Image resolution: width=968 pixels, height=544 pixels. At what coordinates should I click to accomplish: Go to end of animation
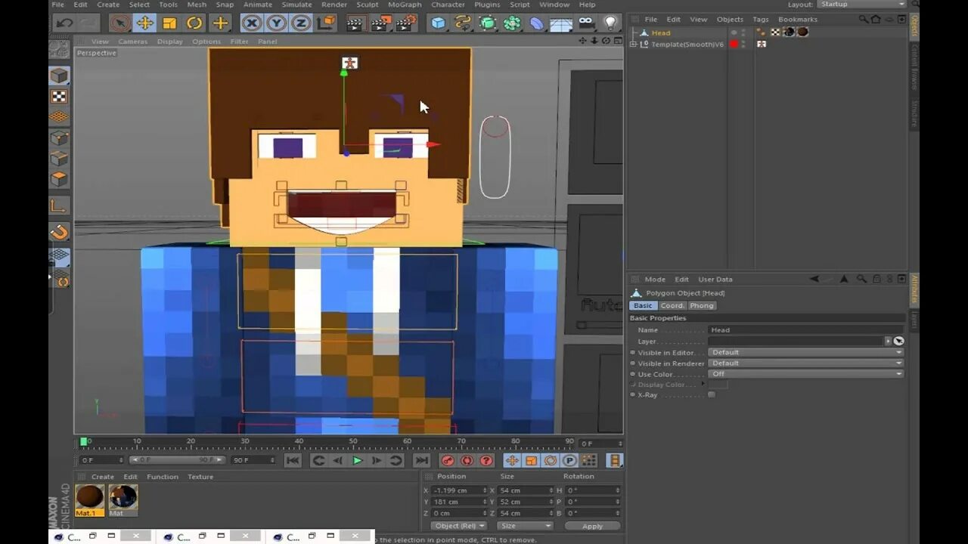(422, 461)
